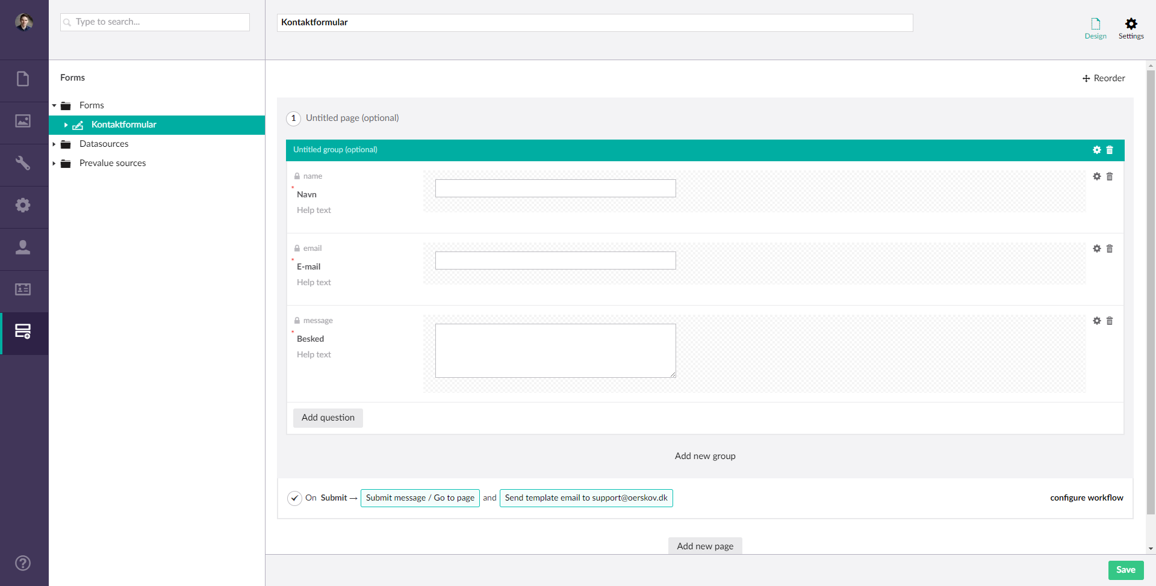Open the Media section icon
The height and width of the screenshot is (586, 1156).
pyautogui.click(x=23, y=120)
